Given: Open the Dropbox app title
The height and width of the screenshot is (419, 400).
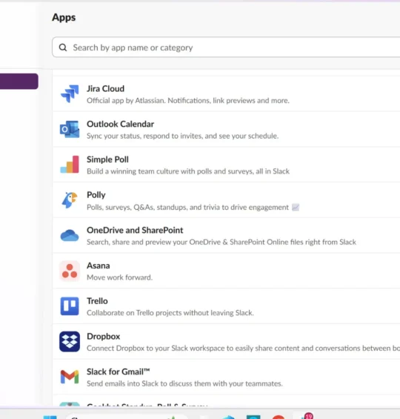Looking at the screenshot, I should [x=103, y=337].
